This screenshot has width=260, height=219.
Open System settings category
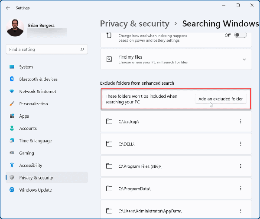[x=47, y=67]
